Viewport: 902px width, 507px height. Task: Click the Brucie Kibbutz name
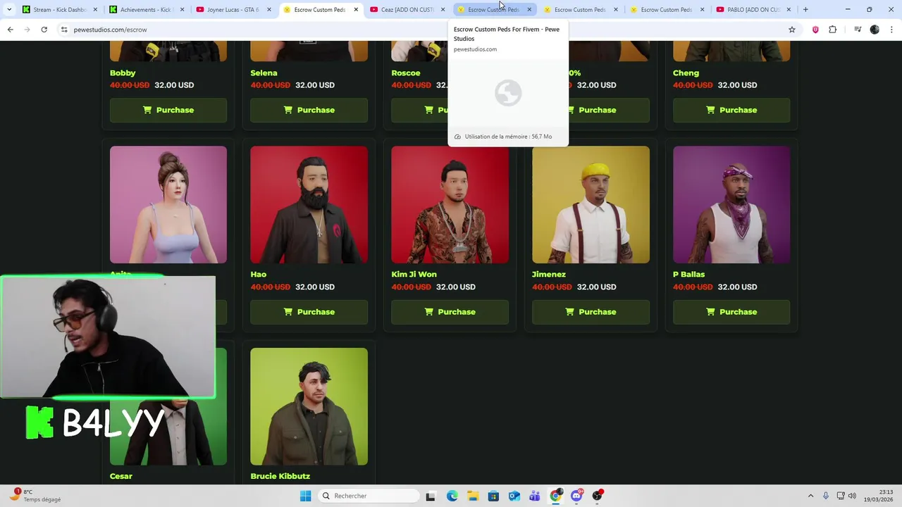(x=280, y=476)
